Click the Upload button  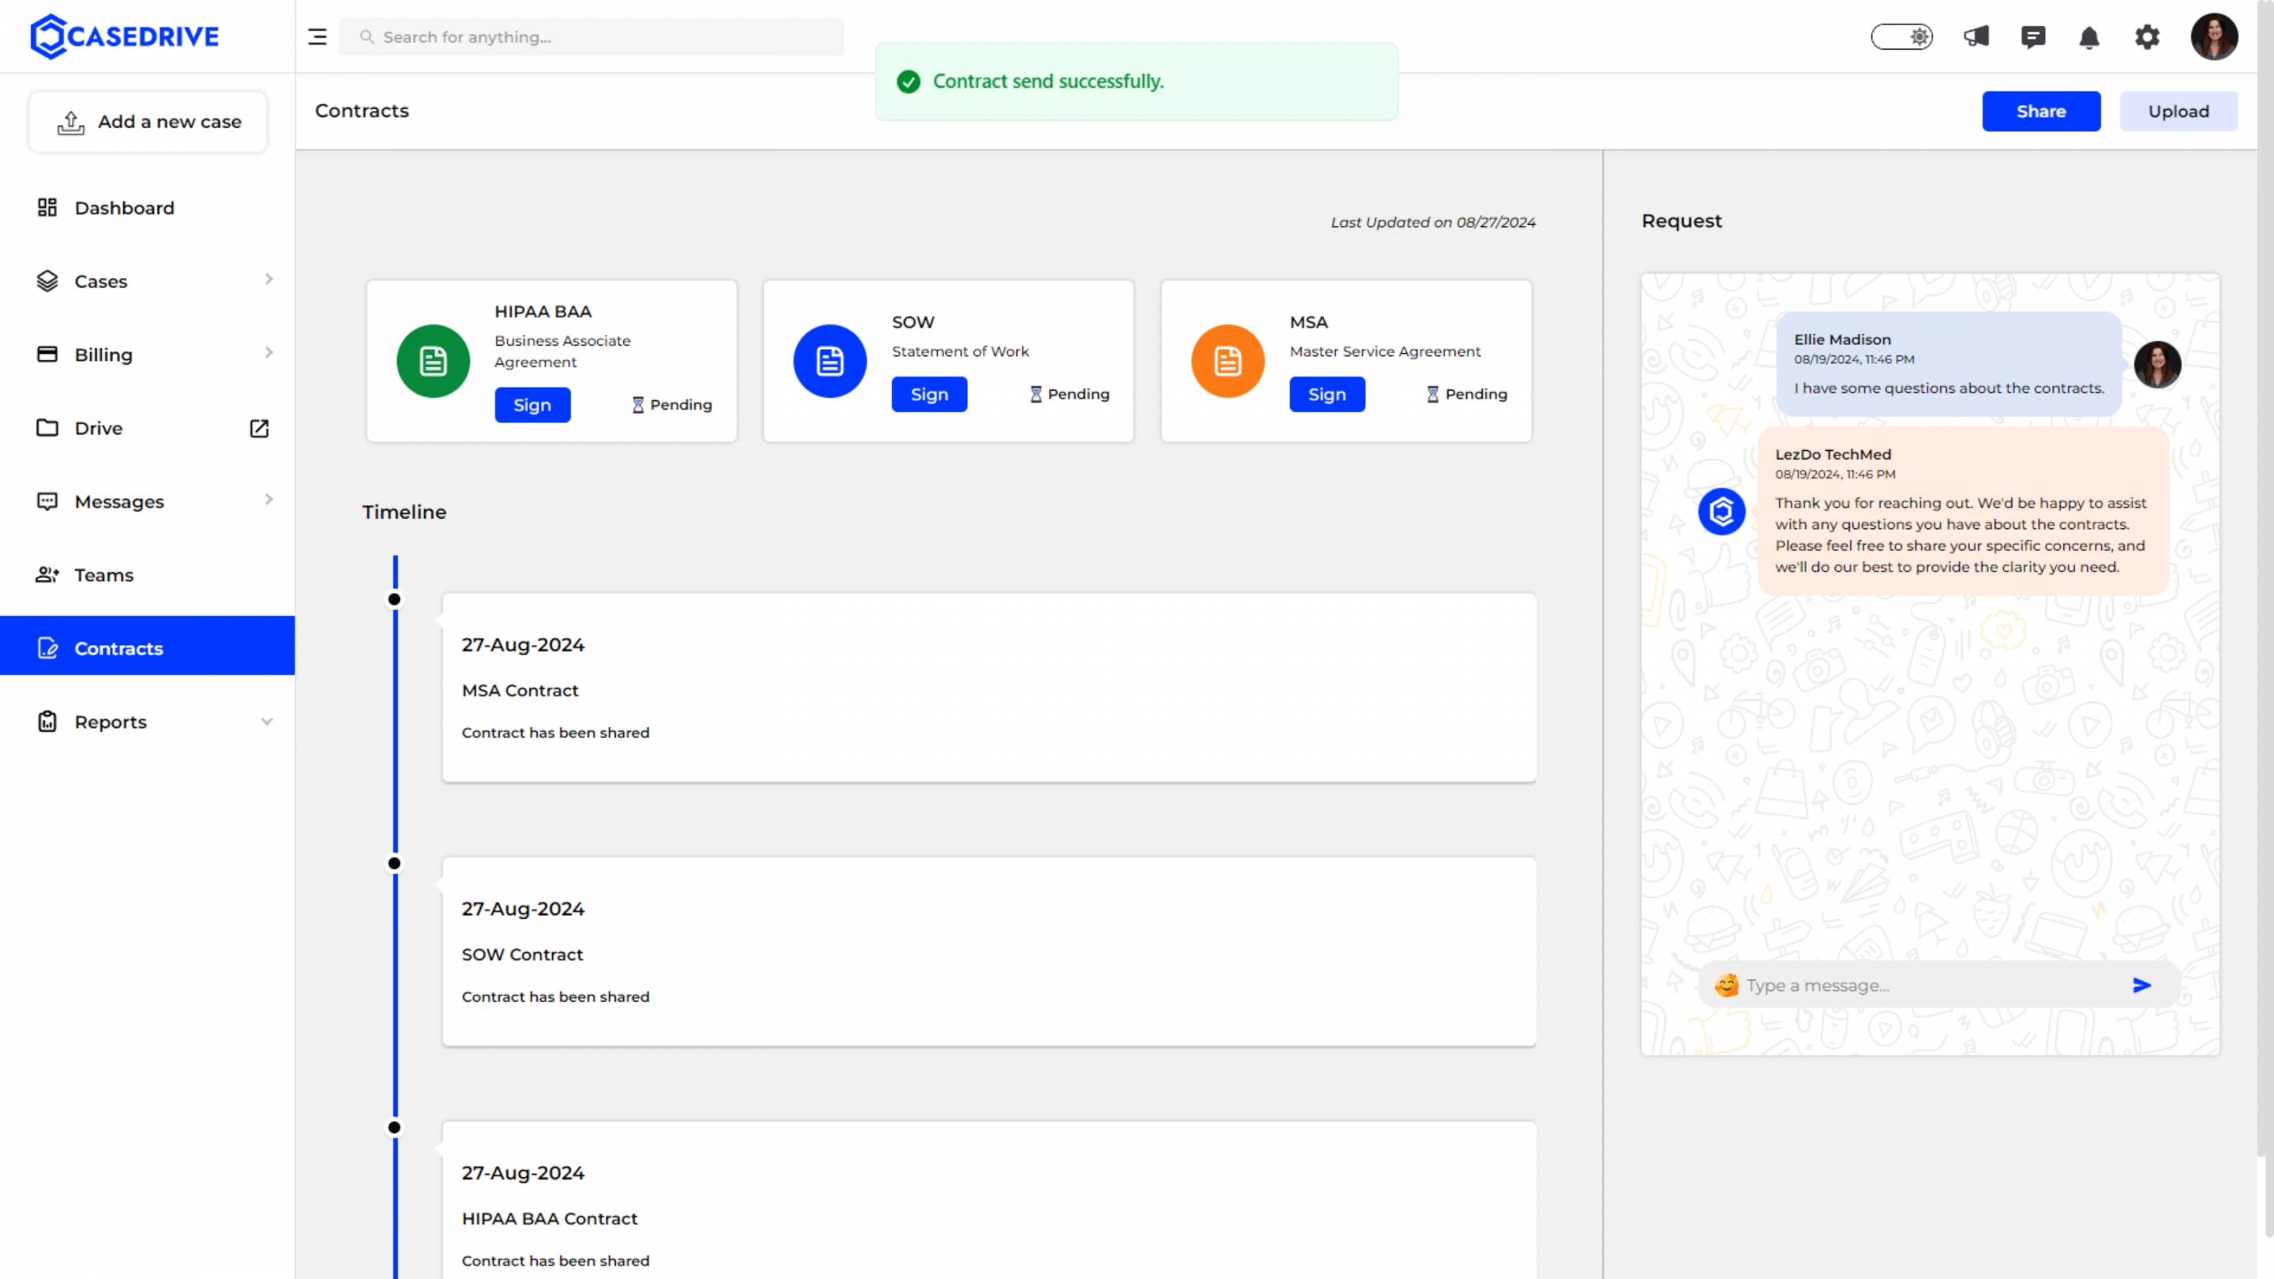2178,111
